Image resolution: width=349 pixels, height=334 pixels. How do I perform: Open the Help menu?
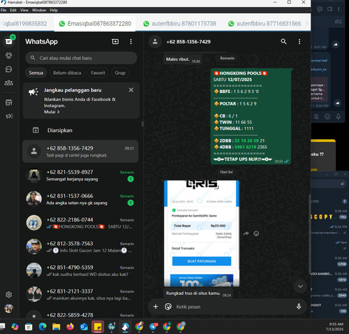(x=54, y=10)
